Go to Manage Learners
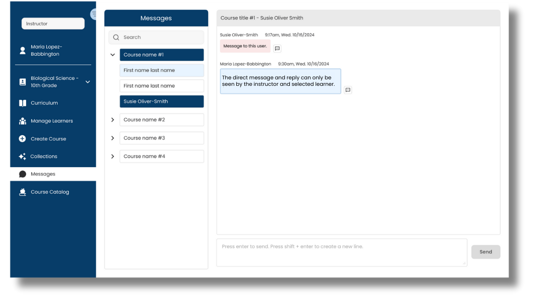This screenshot has height=297, width=536. tap(53, 121)
